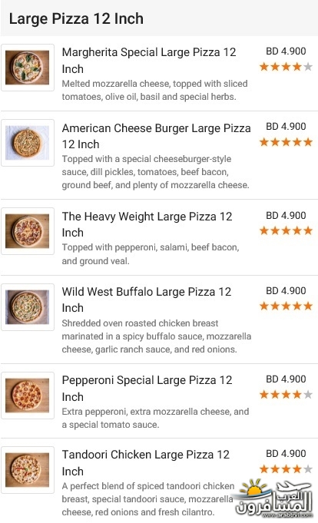Choose Wild West Buffalo Large Pizza title
The width and height of the screenshot is (318, 523).
pos(147,300)
